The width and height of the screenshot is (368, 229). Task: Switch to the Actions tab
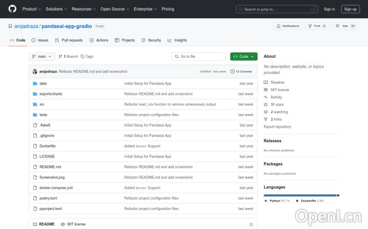point(99,40)
